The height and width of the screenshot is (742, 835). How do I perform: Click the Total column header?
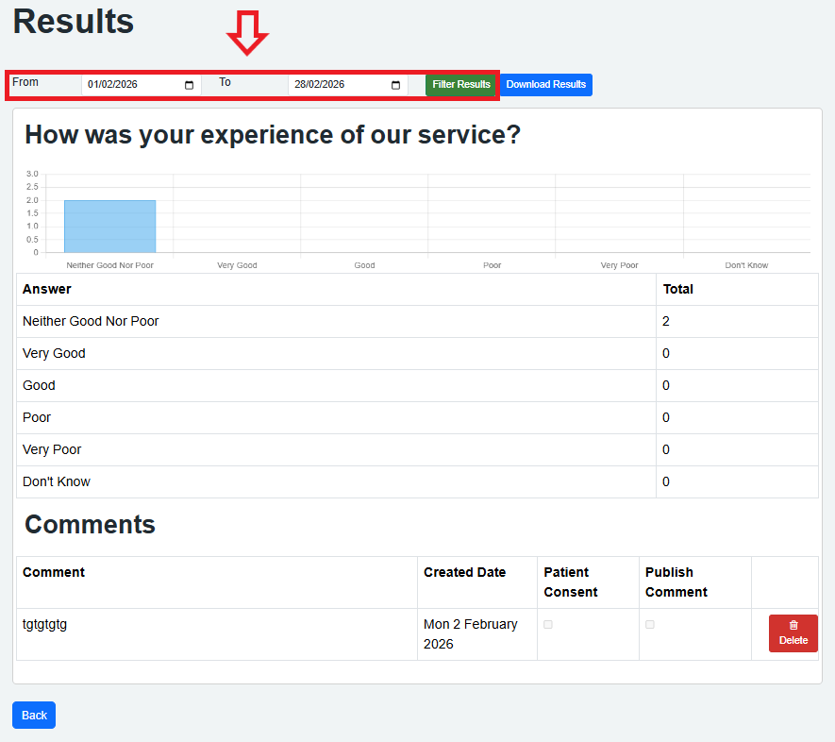point(677,290)
